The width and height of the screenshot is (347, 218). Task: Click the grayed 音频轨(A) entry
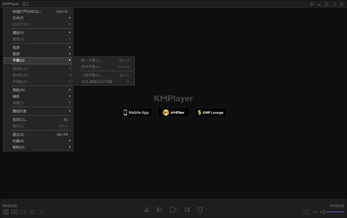(x=38, y=75)
